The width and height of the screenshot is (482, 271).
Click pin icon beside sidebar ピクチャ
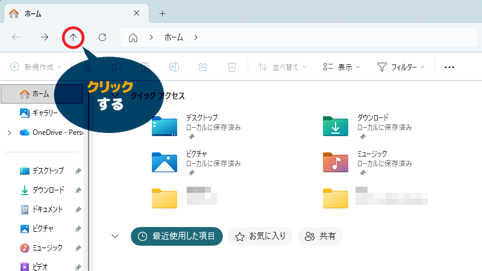pos(78,229)
